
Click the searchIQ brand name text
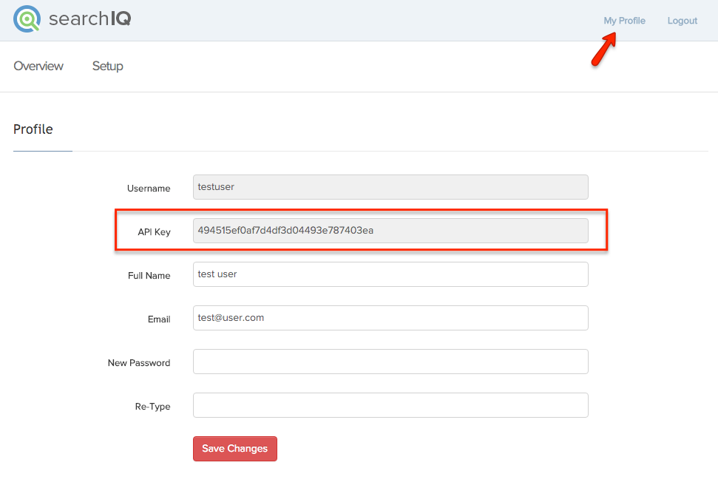click(89, 18)
